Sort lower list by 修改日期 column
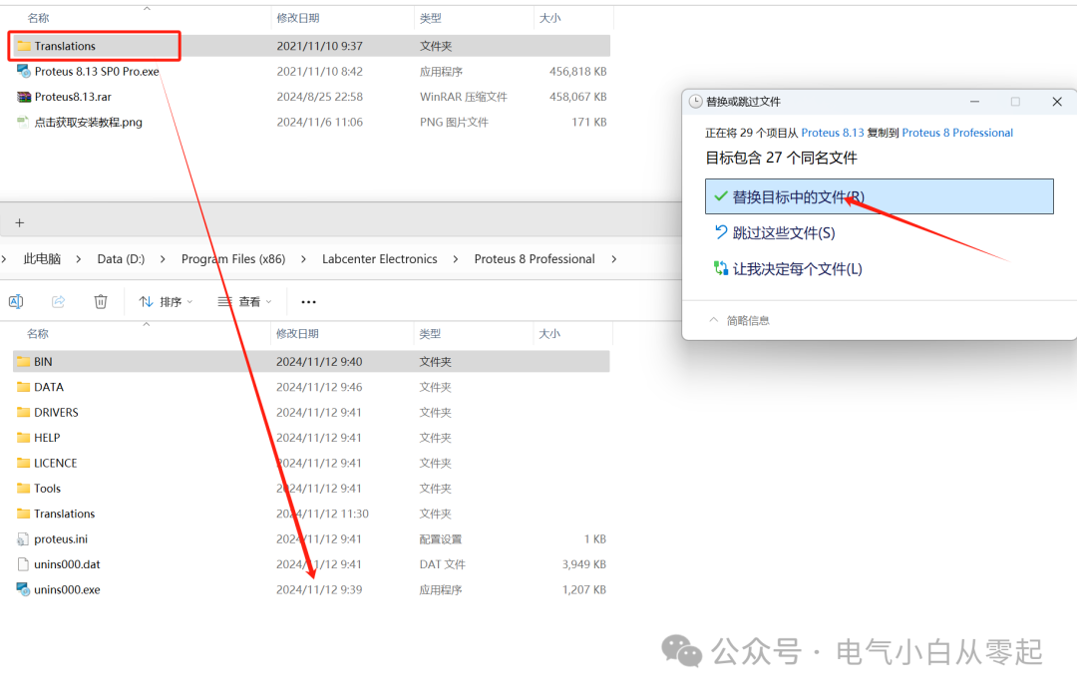1077x695 pixels. tap(297, 334)
